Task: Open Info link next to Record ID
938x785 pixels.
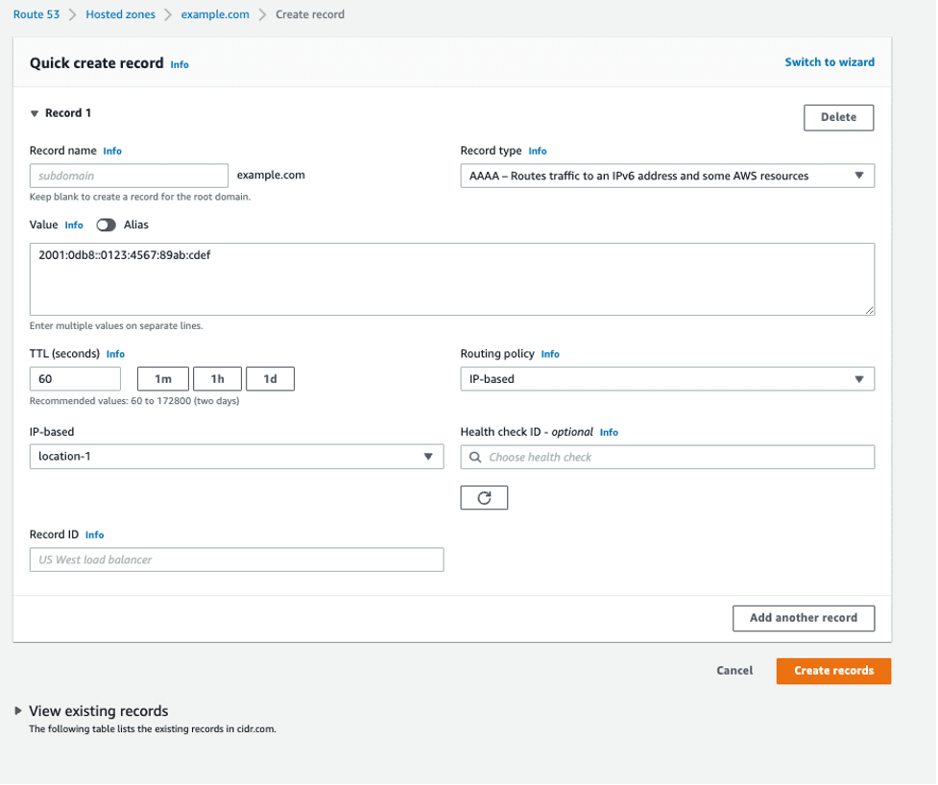Action: [94, 535]
